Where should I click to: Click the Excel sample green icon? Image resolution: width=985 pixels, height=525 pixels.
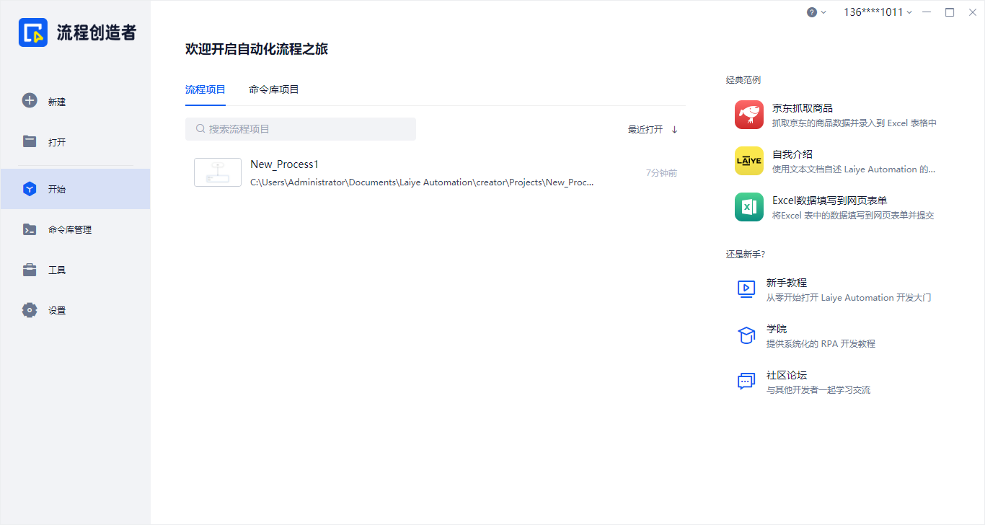click(749, 207)
